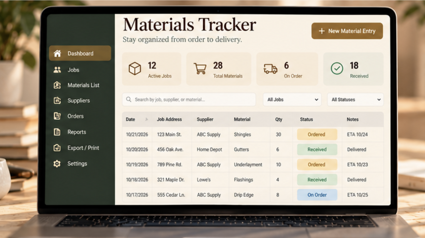Screen dimensions: 425x238
Task: Click the Orders icon in the sidebar
Action: pos(57,116)
